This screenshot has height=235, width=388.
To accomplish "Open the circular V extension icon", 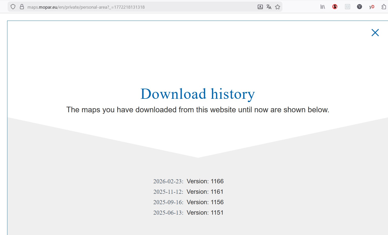I will [x=360, y=7].
